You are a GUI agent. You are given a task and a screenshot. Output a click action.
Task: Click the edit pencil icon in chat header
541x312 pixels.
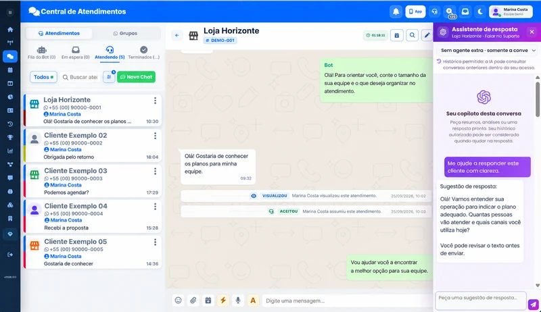[427, 35]
